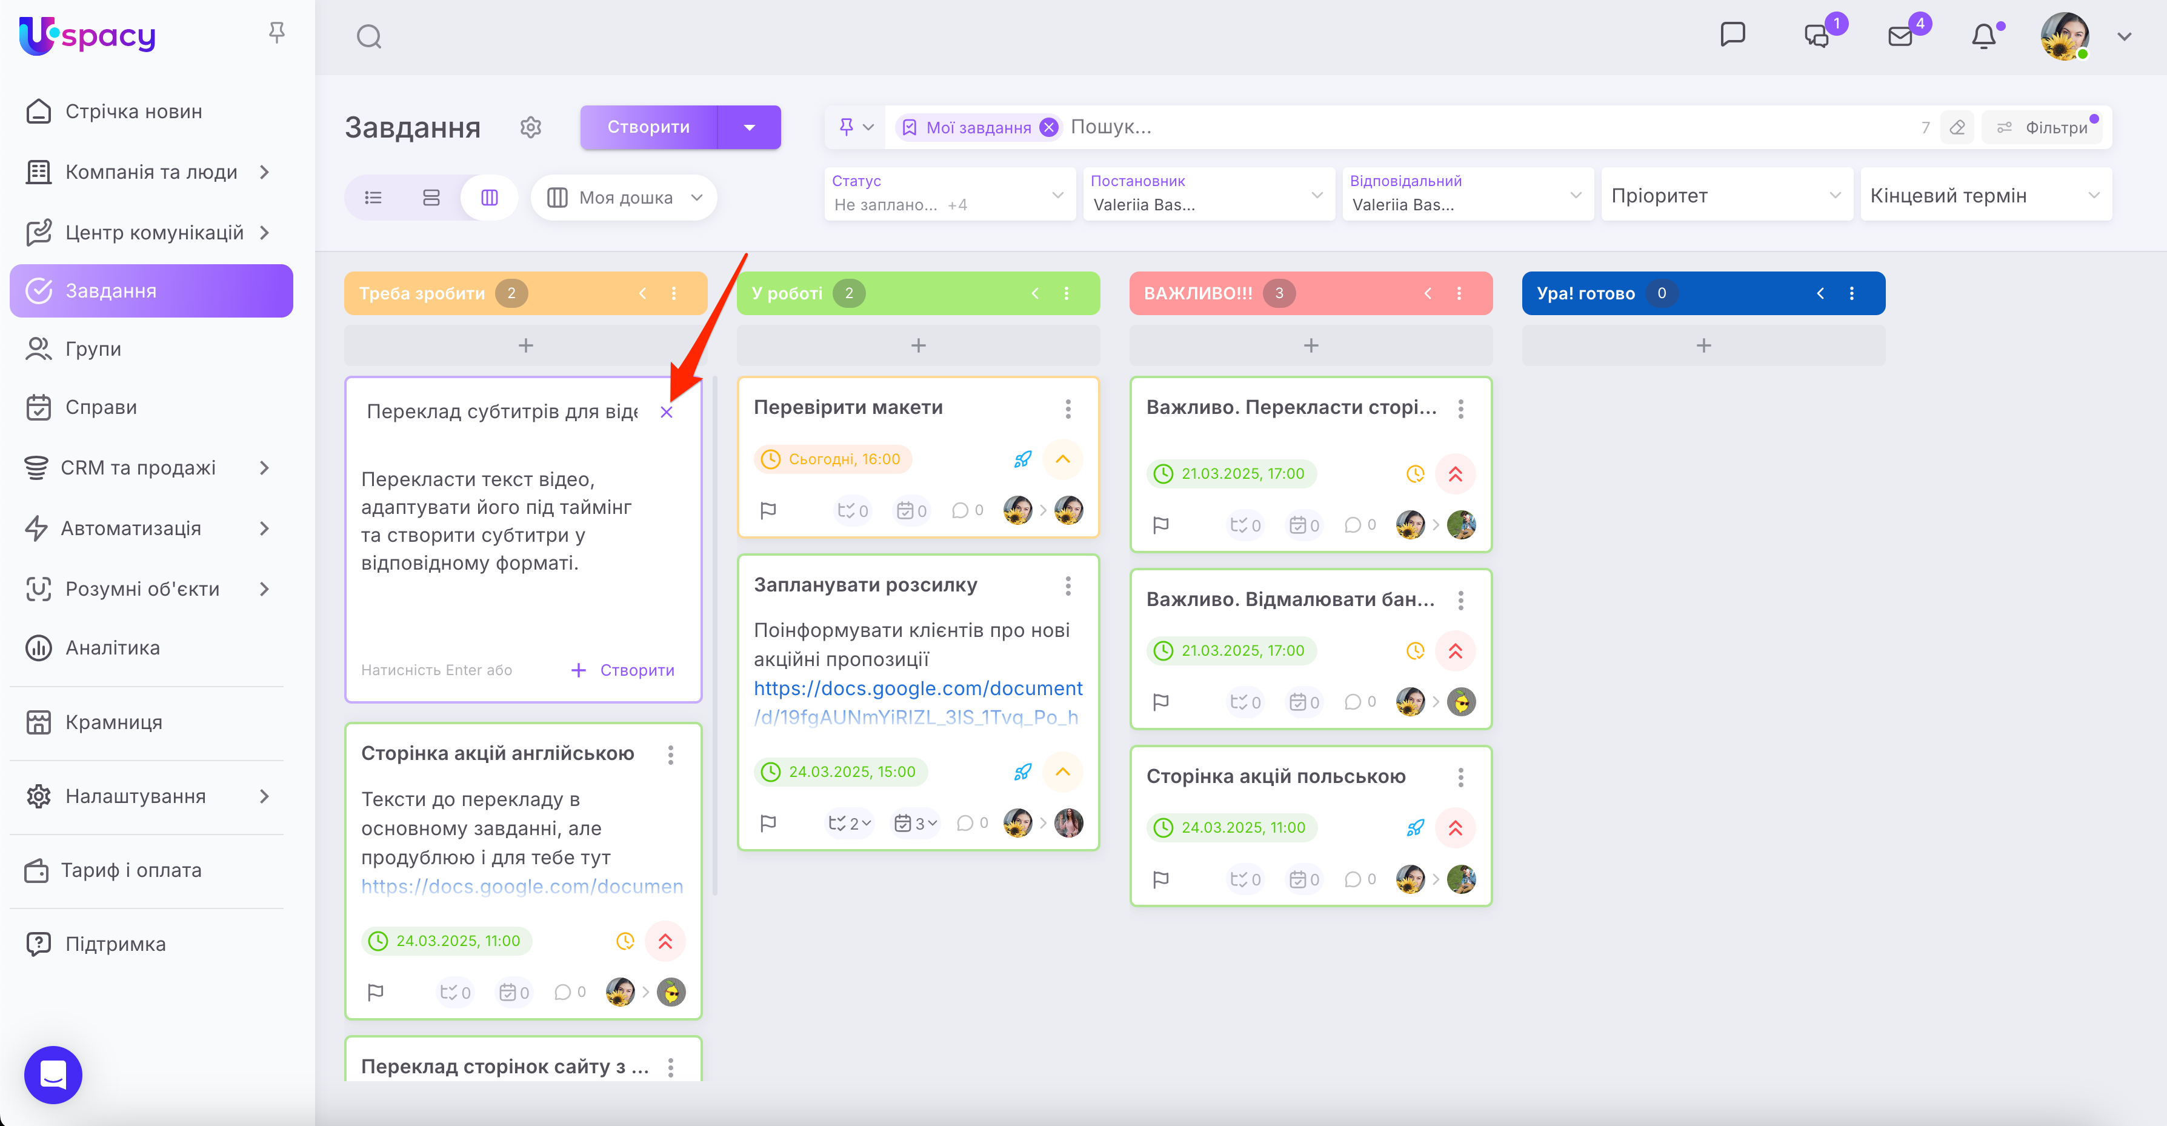Pin the sidebar with pin icon
The image size is (2167, 1126).
tap(277, 33)
